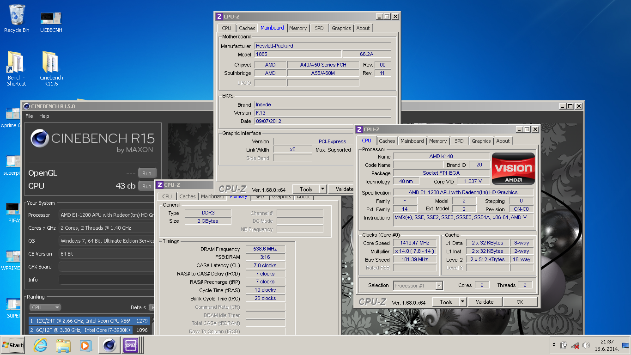Select SPD tab in Mainboard CPU-Z window
Viewport: 631px width, 355px height.
tap(319, 28)
